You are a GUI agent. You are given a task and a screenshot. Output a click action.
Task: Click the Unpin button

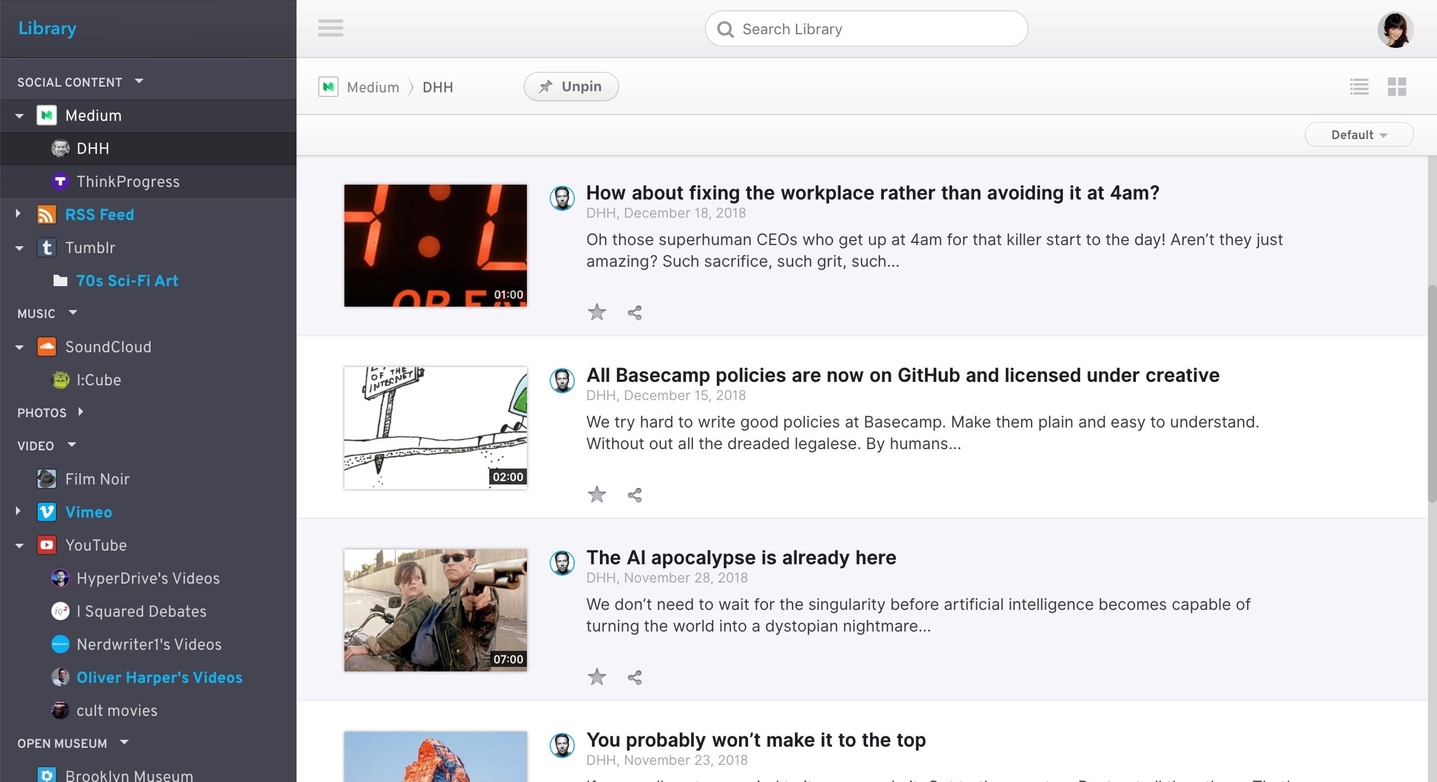pyautogui.click(x=571, y=87)
